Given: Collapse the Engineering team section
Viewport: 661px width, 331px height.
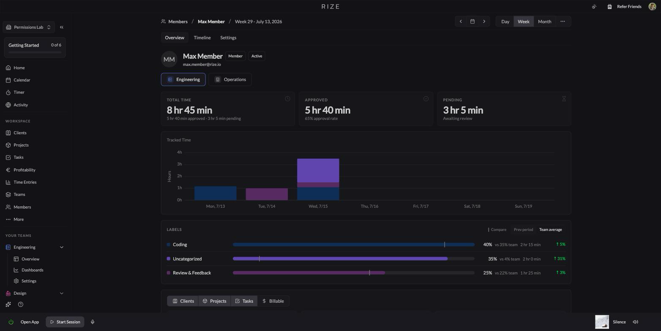Looking at the screenshot, I should click(x=62, y=247).
